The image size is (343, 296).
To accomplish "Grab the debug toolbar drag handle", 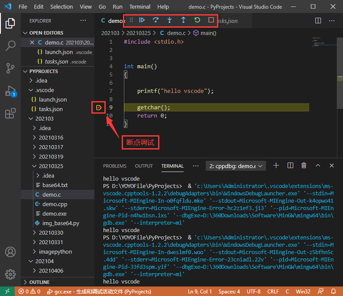I will [x=131, y=20].
